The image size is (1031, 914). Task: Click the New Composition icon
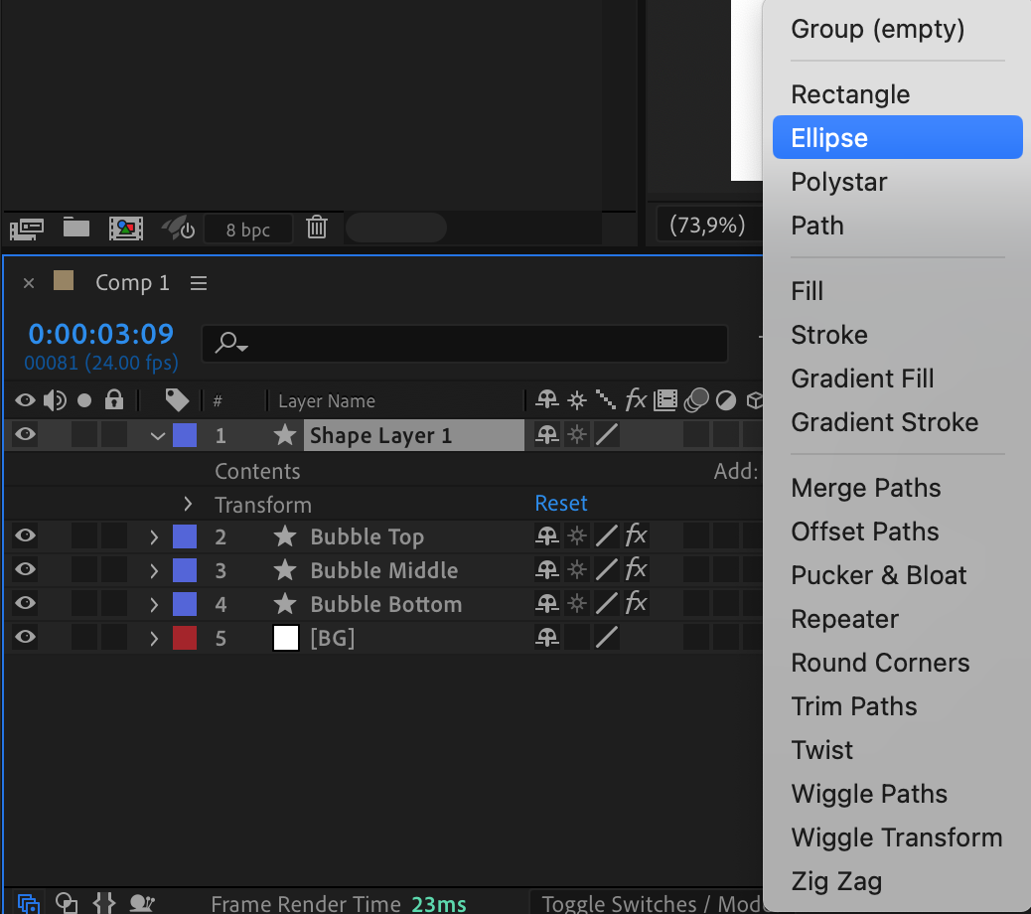(126, 228)
